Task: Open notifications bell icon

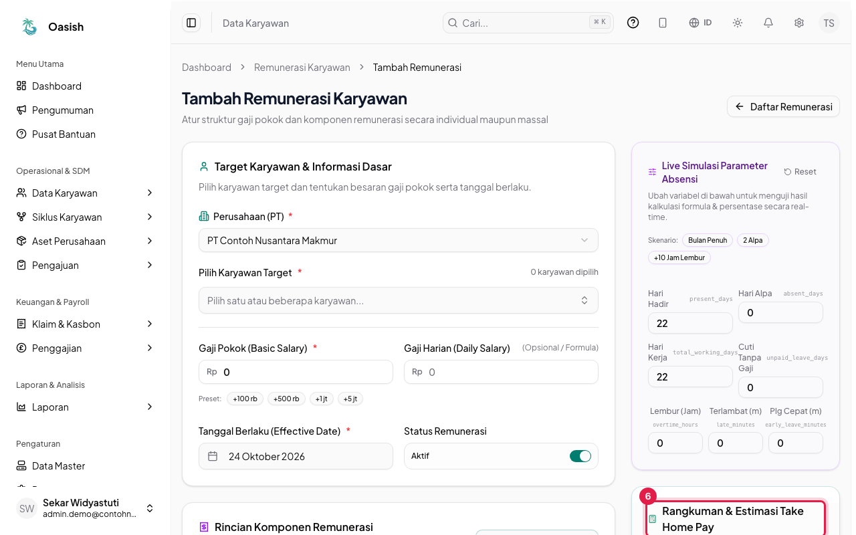Action: tap(768, 23)
